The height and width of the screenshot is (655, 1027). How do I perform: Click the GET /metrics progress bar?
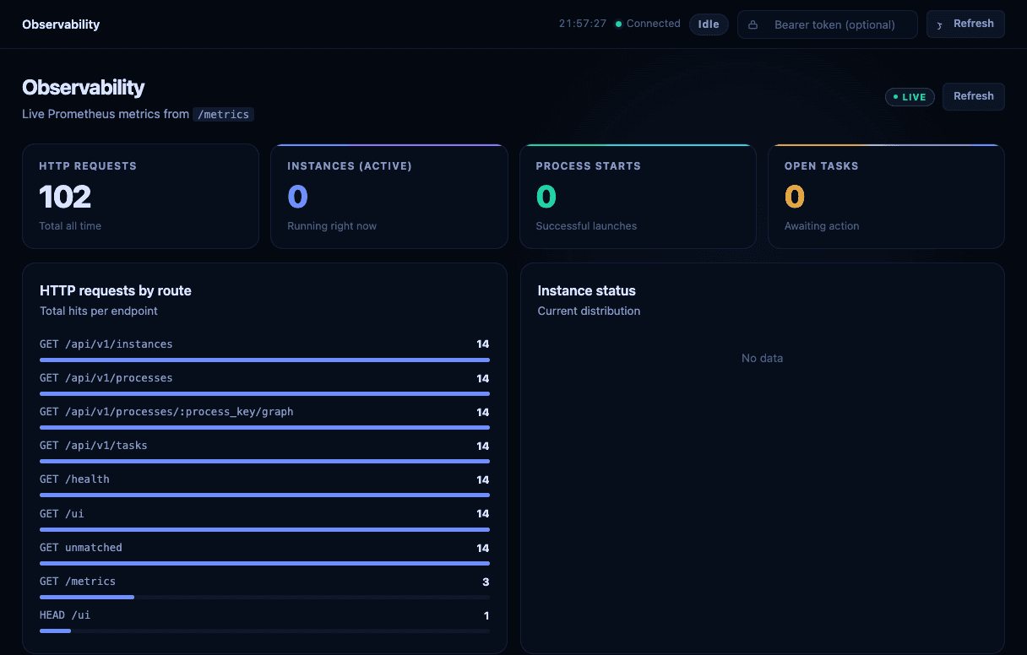pyautogui.click(x=264, y=597)
